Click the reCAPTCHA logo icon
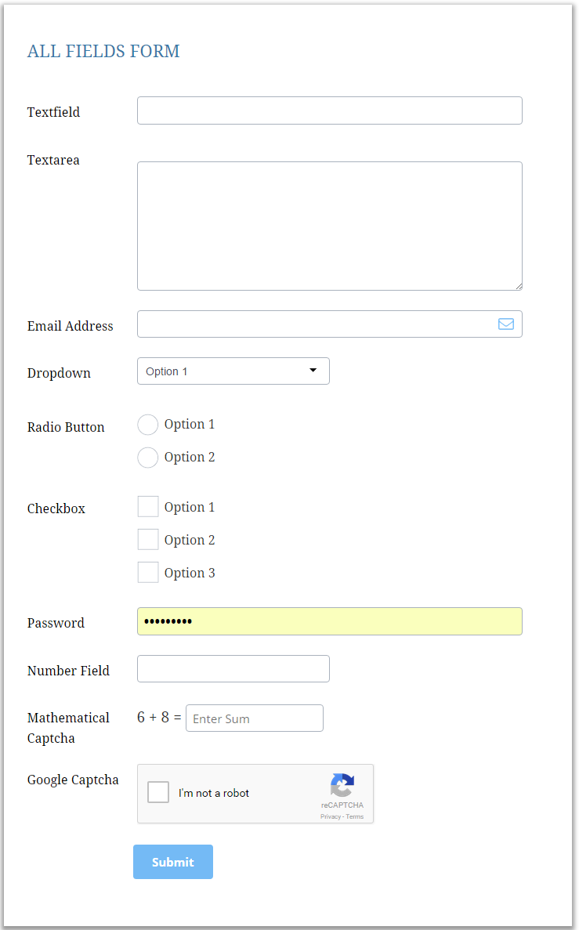The height and width of the screenshot is (930, 579). point(342,786)
